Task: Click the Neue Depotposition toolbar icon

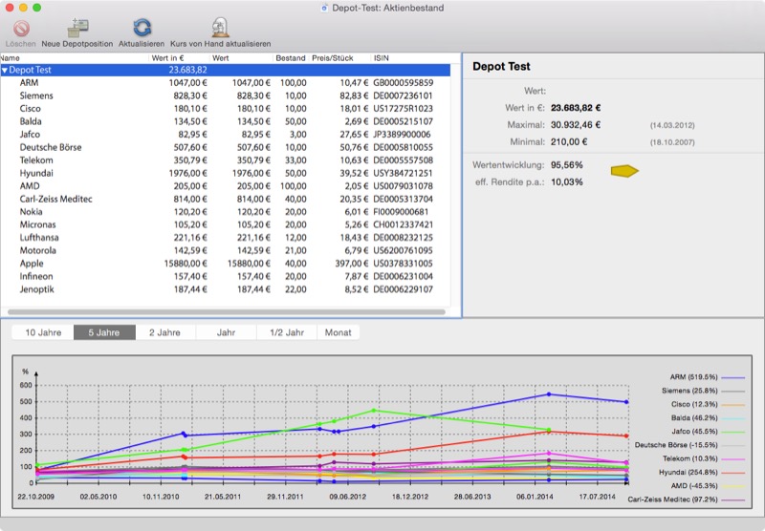Action: click(76, 29)
